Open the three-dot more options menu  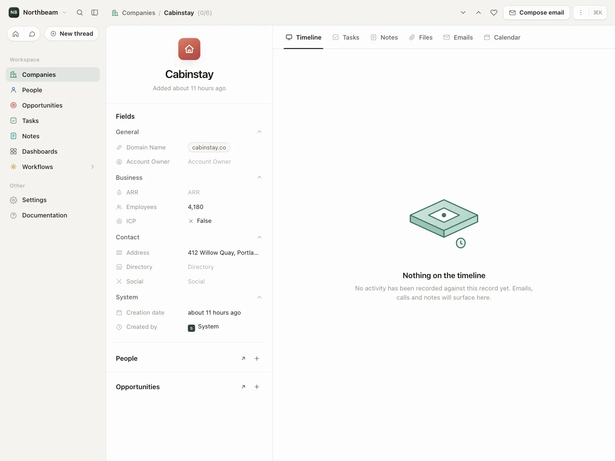point(581,12)
